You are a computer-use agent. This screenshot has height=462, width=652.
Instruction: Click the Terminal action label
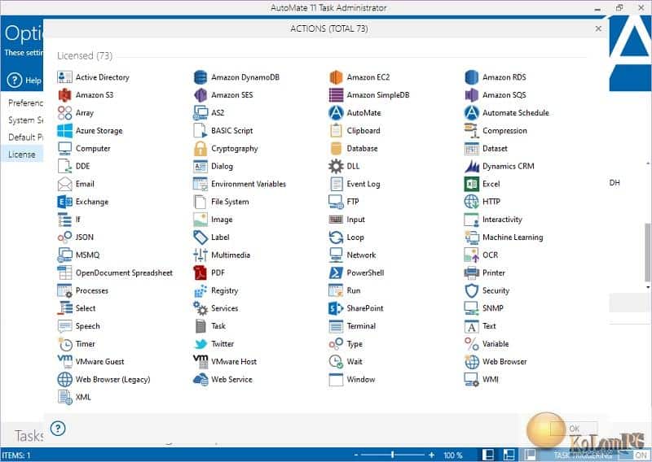coord(361,326)
